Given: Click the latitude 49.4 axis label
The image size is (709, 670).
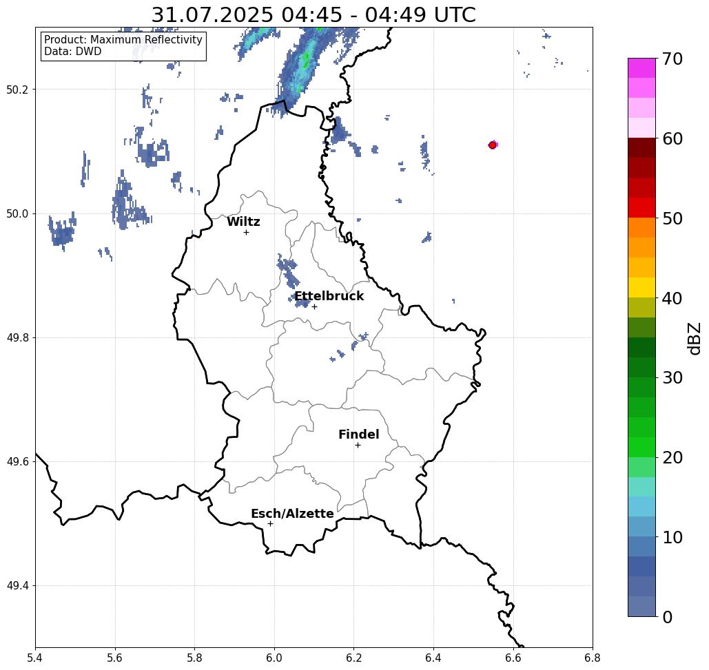Looking at the screenshot, I should 17,585.
